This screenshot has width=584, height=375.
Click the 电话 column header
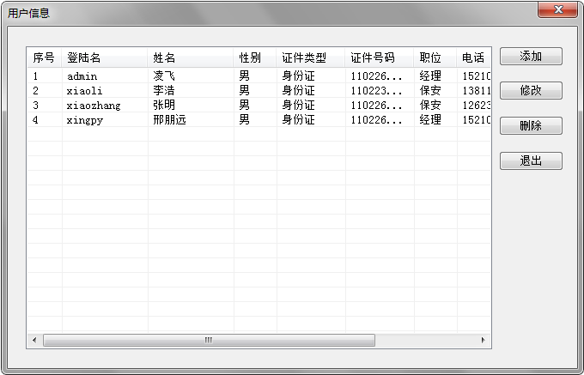pos(473,58)
